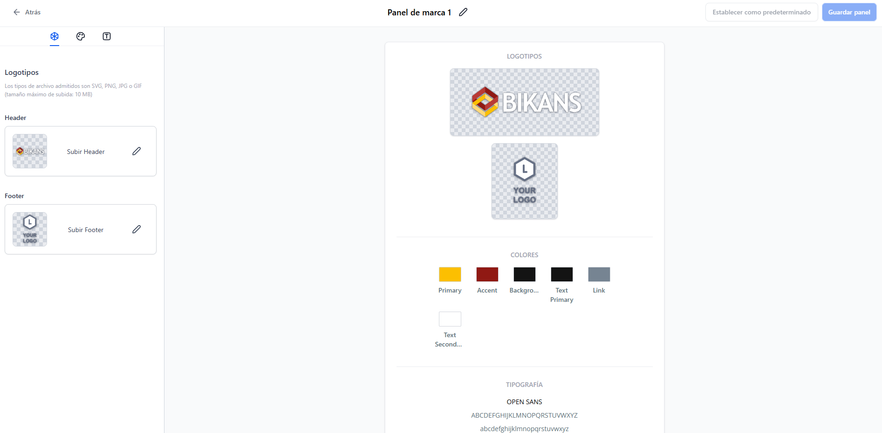Select the white Text Secondary swatch

[450, 319]
